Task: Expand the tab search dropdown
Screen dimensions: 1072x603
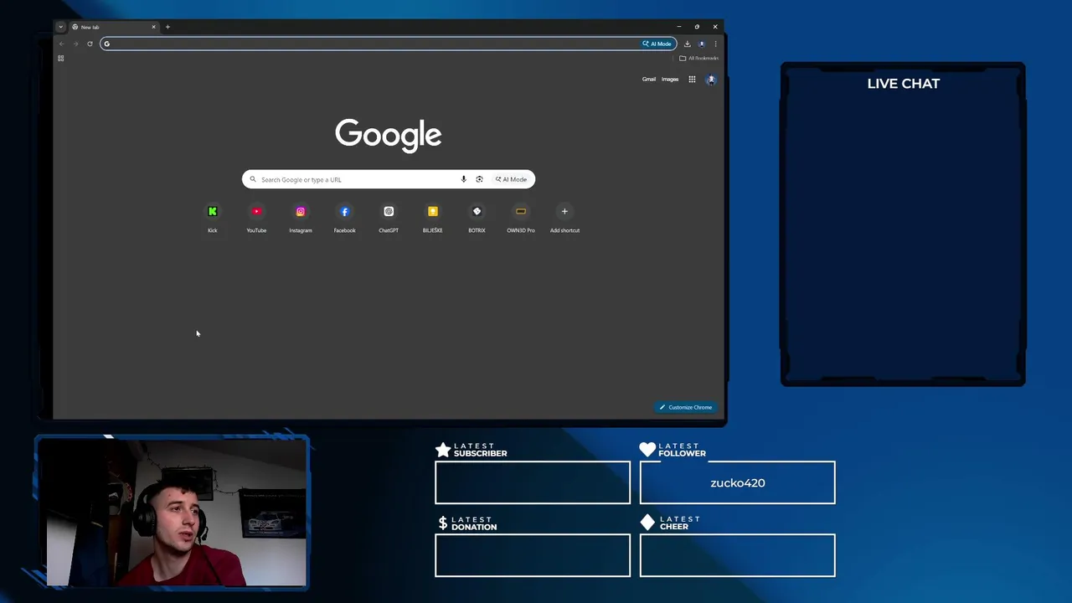Action: pyautogui.click(x=60, y=27)
